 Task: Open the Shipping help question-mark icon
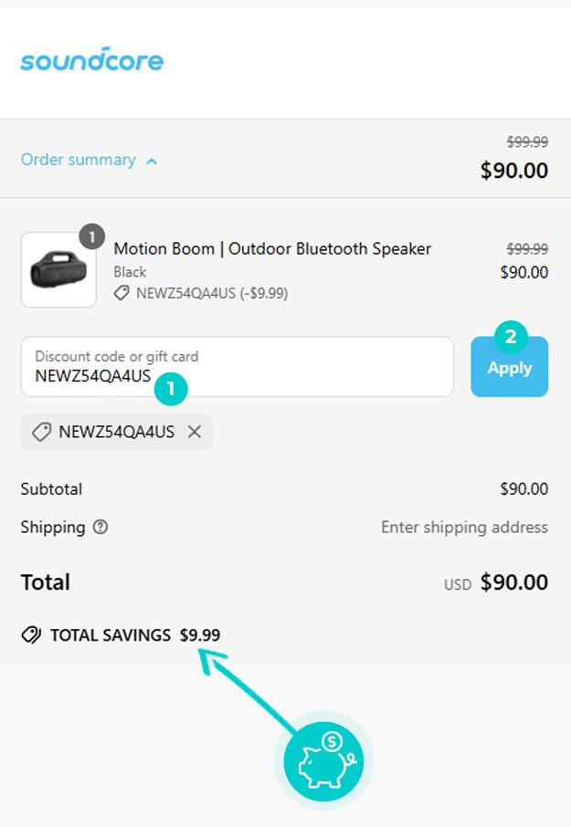tap(100, 527)
